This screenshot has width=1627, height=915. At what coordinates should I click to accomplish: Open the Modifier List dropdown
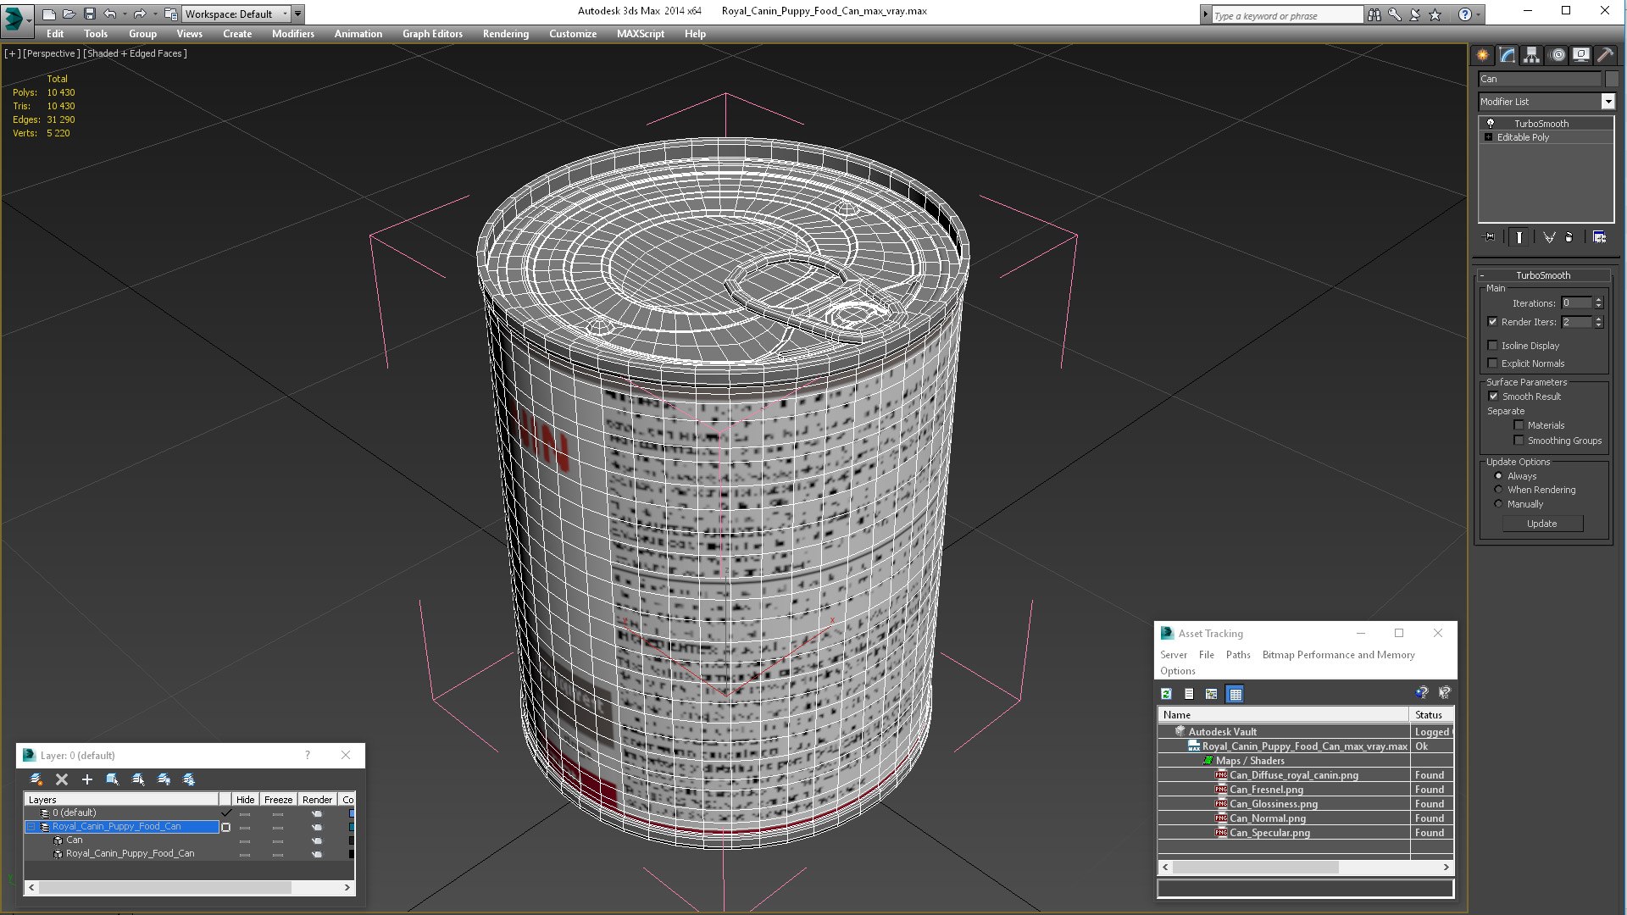point(1608,102)
